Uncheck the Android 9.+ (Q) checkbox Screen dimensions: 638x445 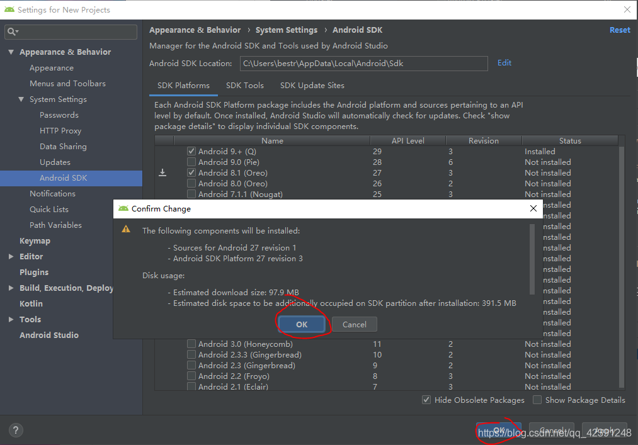pyautogui.click(x=191, y=151)
